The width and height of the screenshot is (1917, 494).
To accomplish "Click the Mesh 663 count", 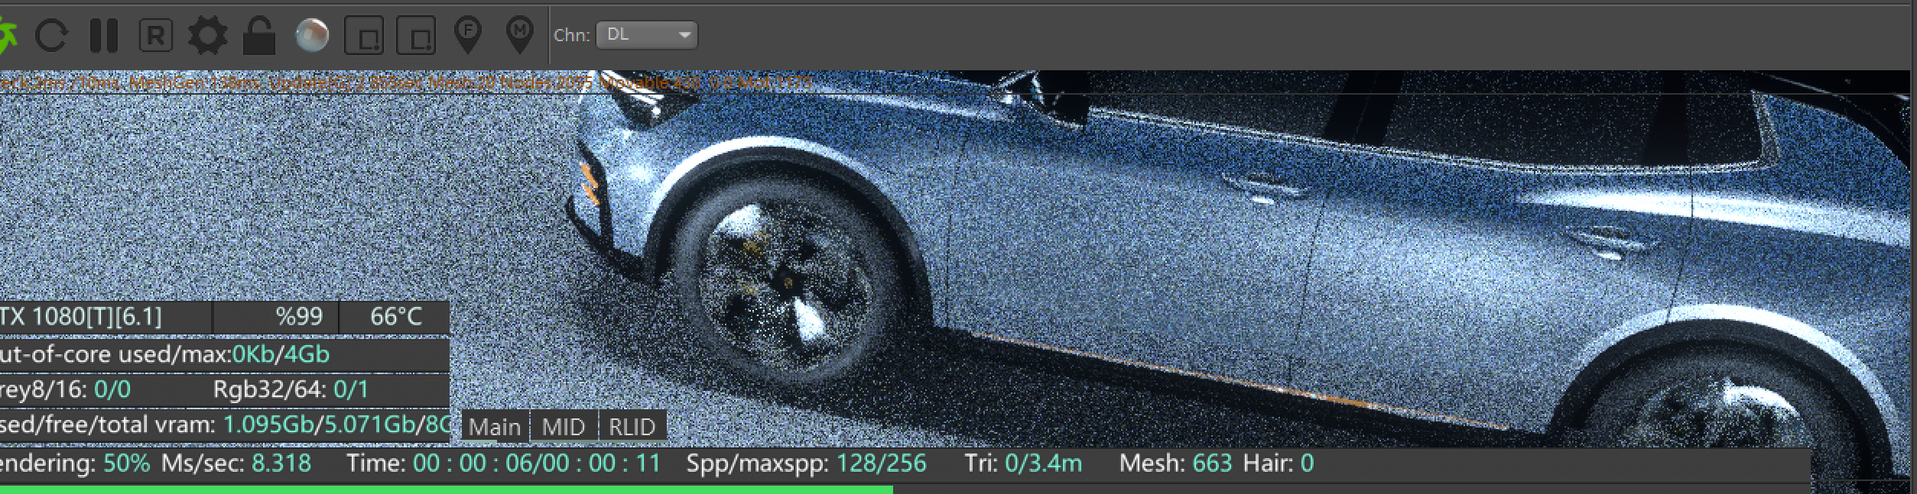I will 1175,463.
